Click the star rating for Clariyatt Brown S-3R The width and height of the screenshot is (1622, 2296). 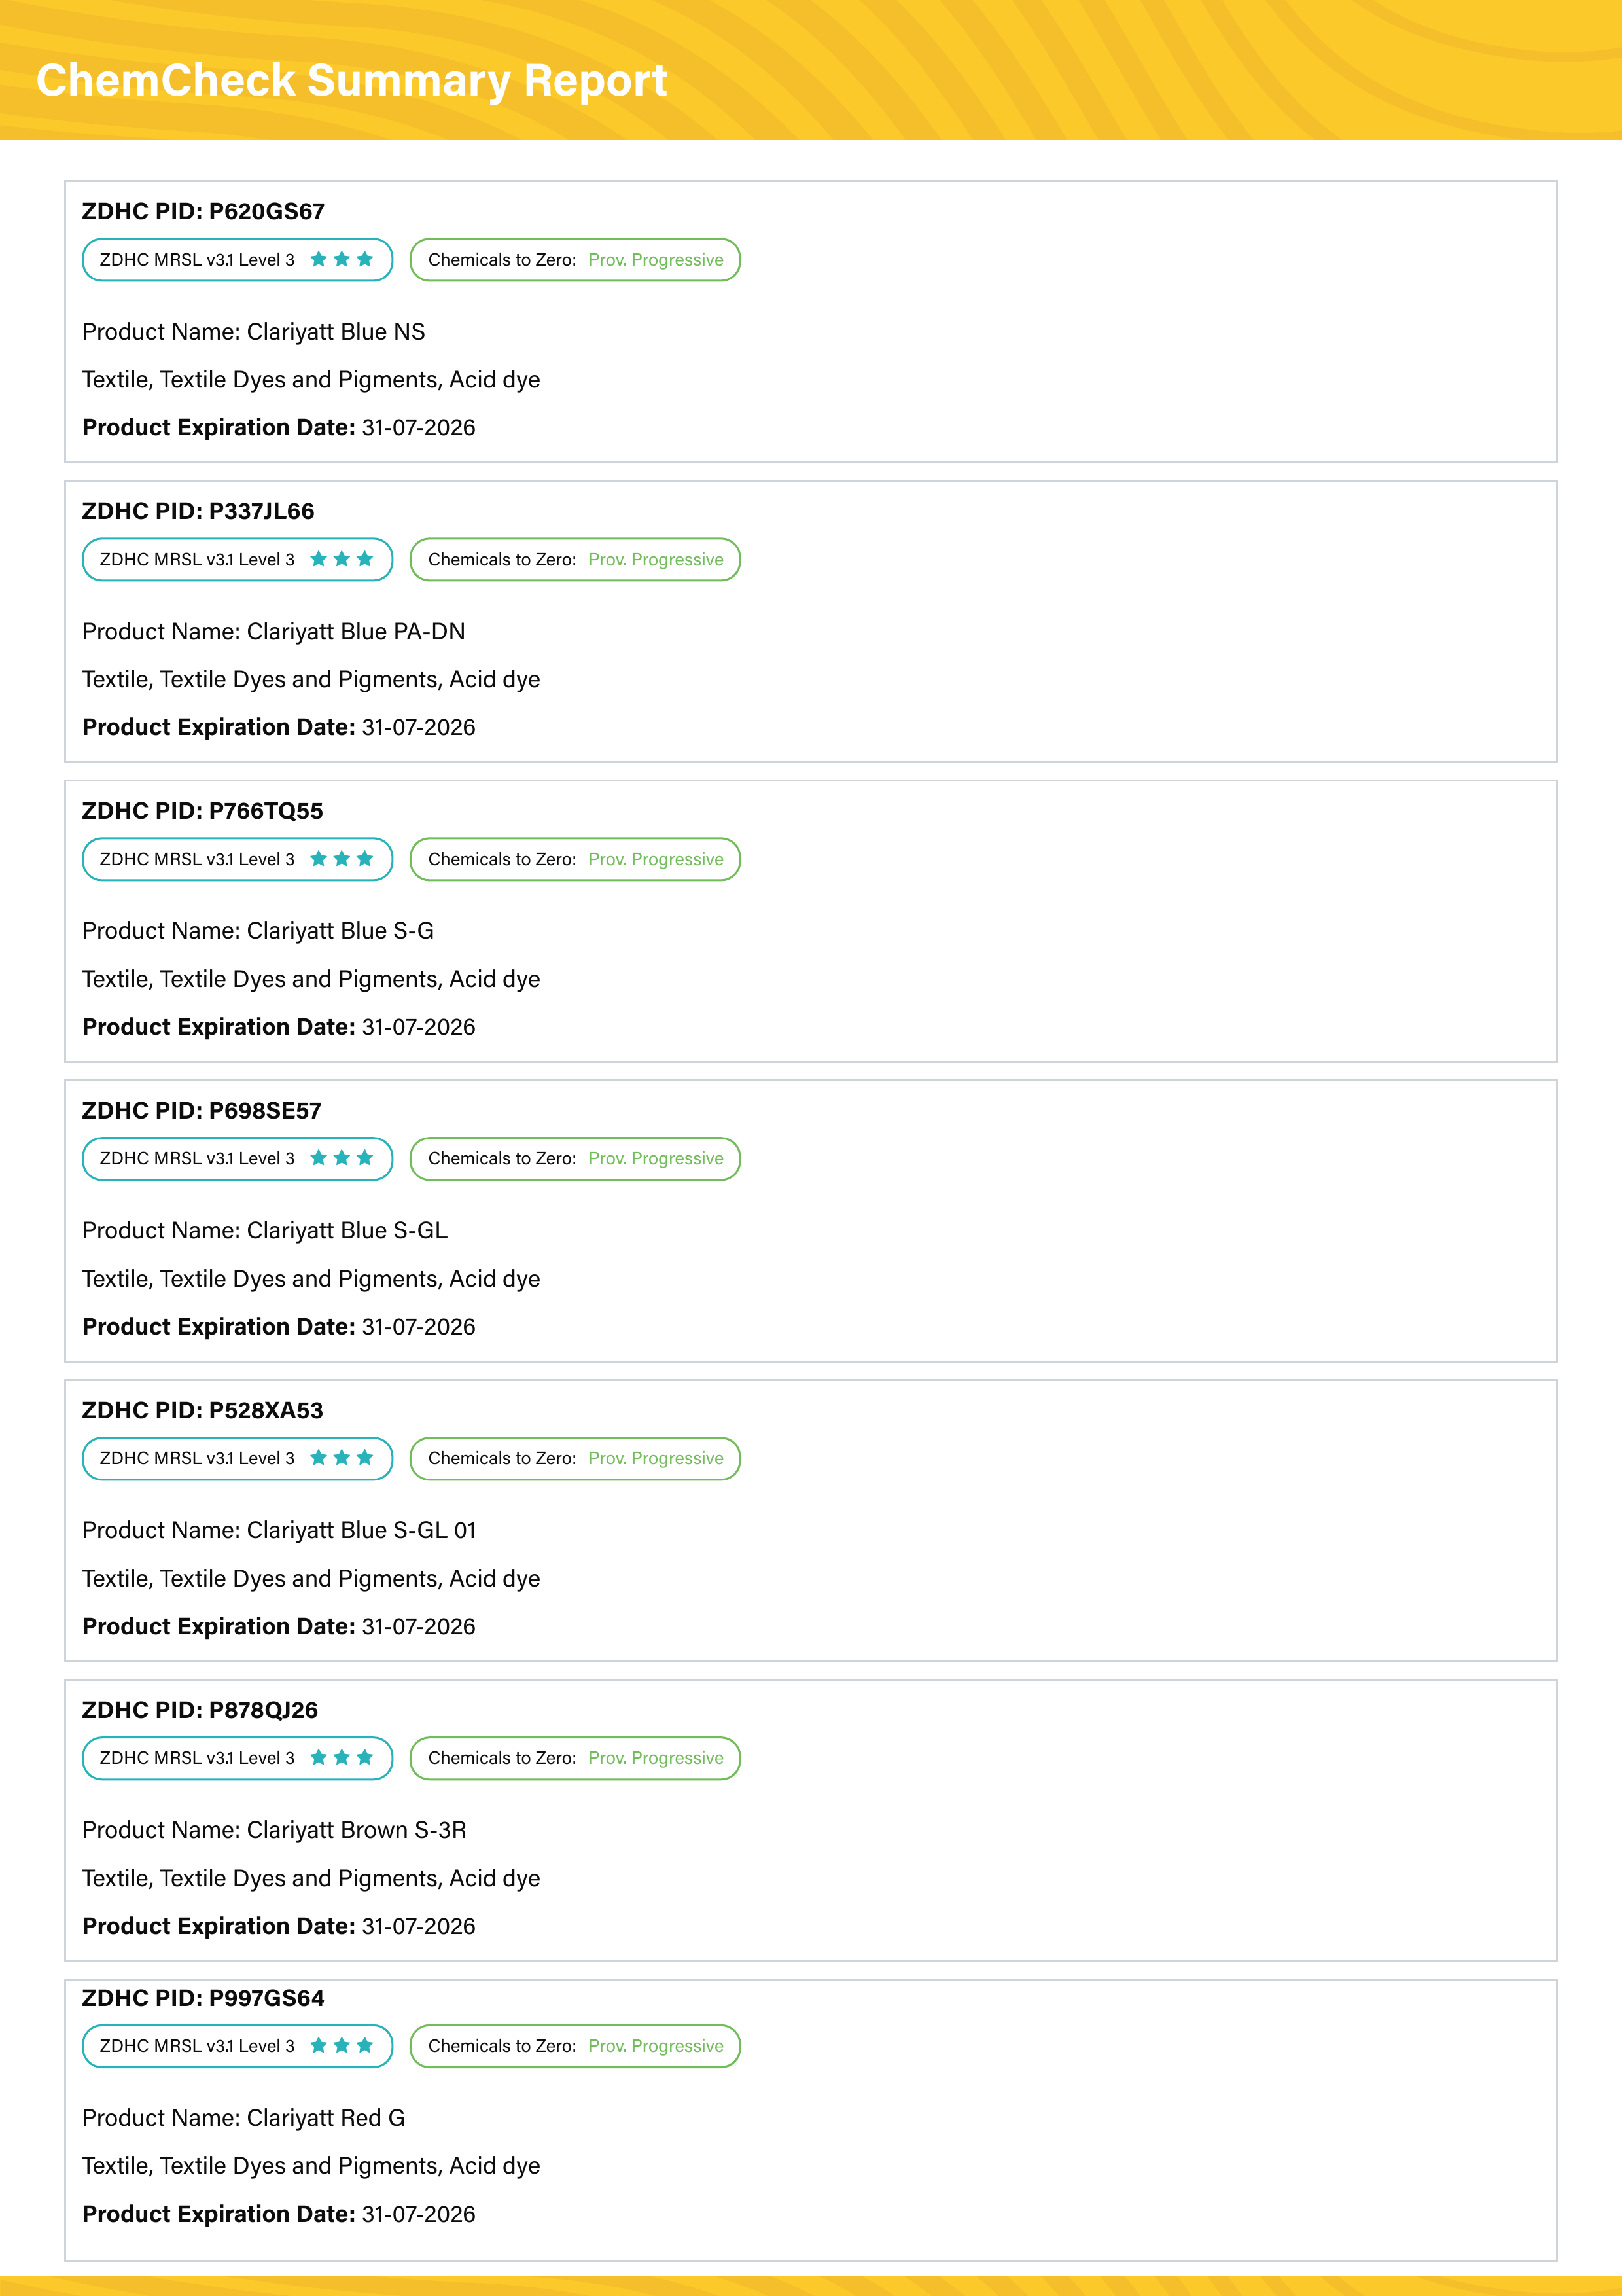342,1757
